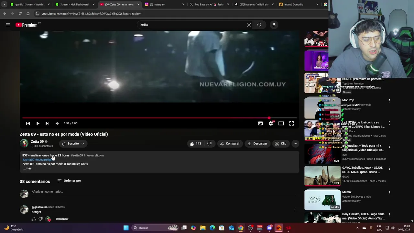Screen dimensions: 414x233
Task: Skip to the previous video in the player
Action: (x=28, y=123)
